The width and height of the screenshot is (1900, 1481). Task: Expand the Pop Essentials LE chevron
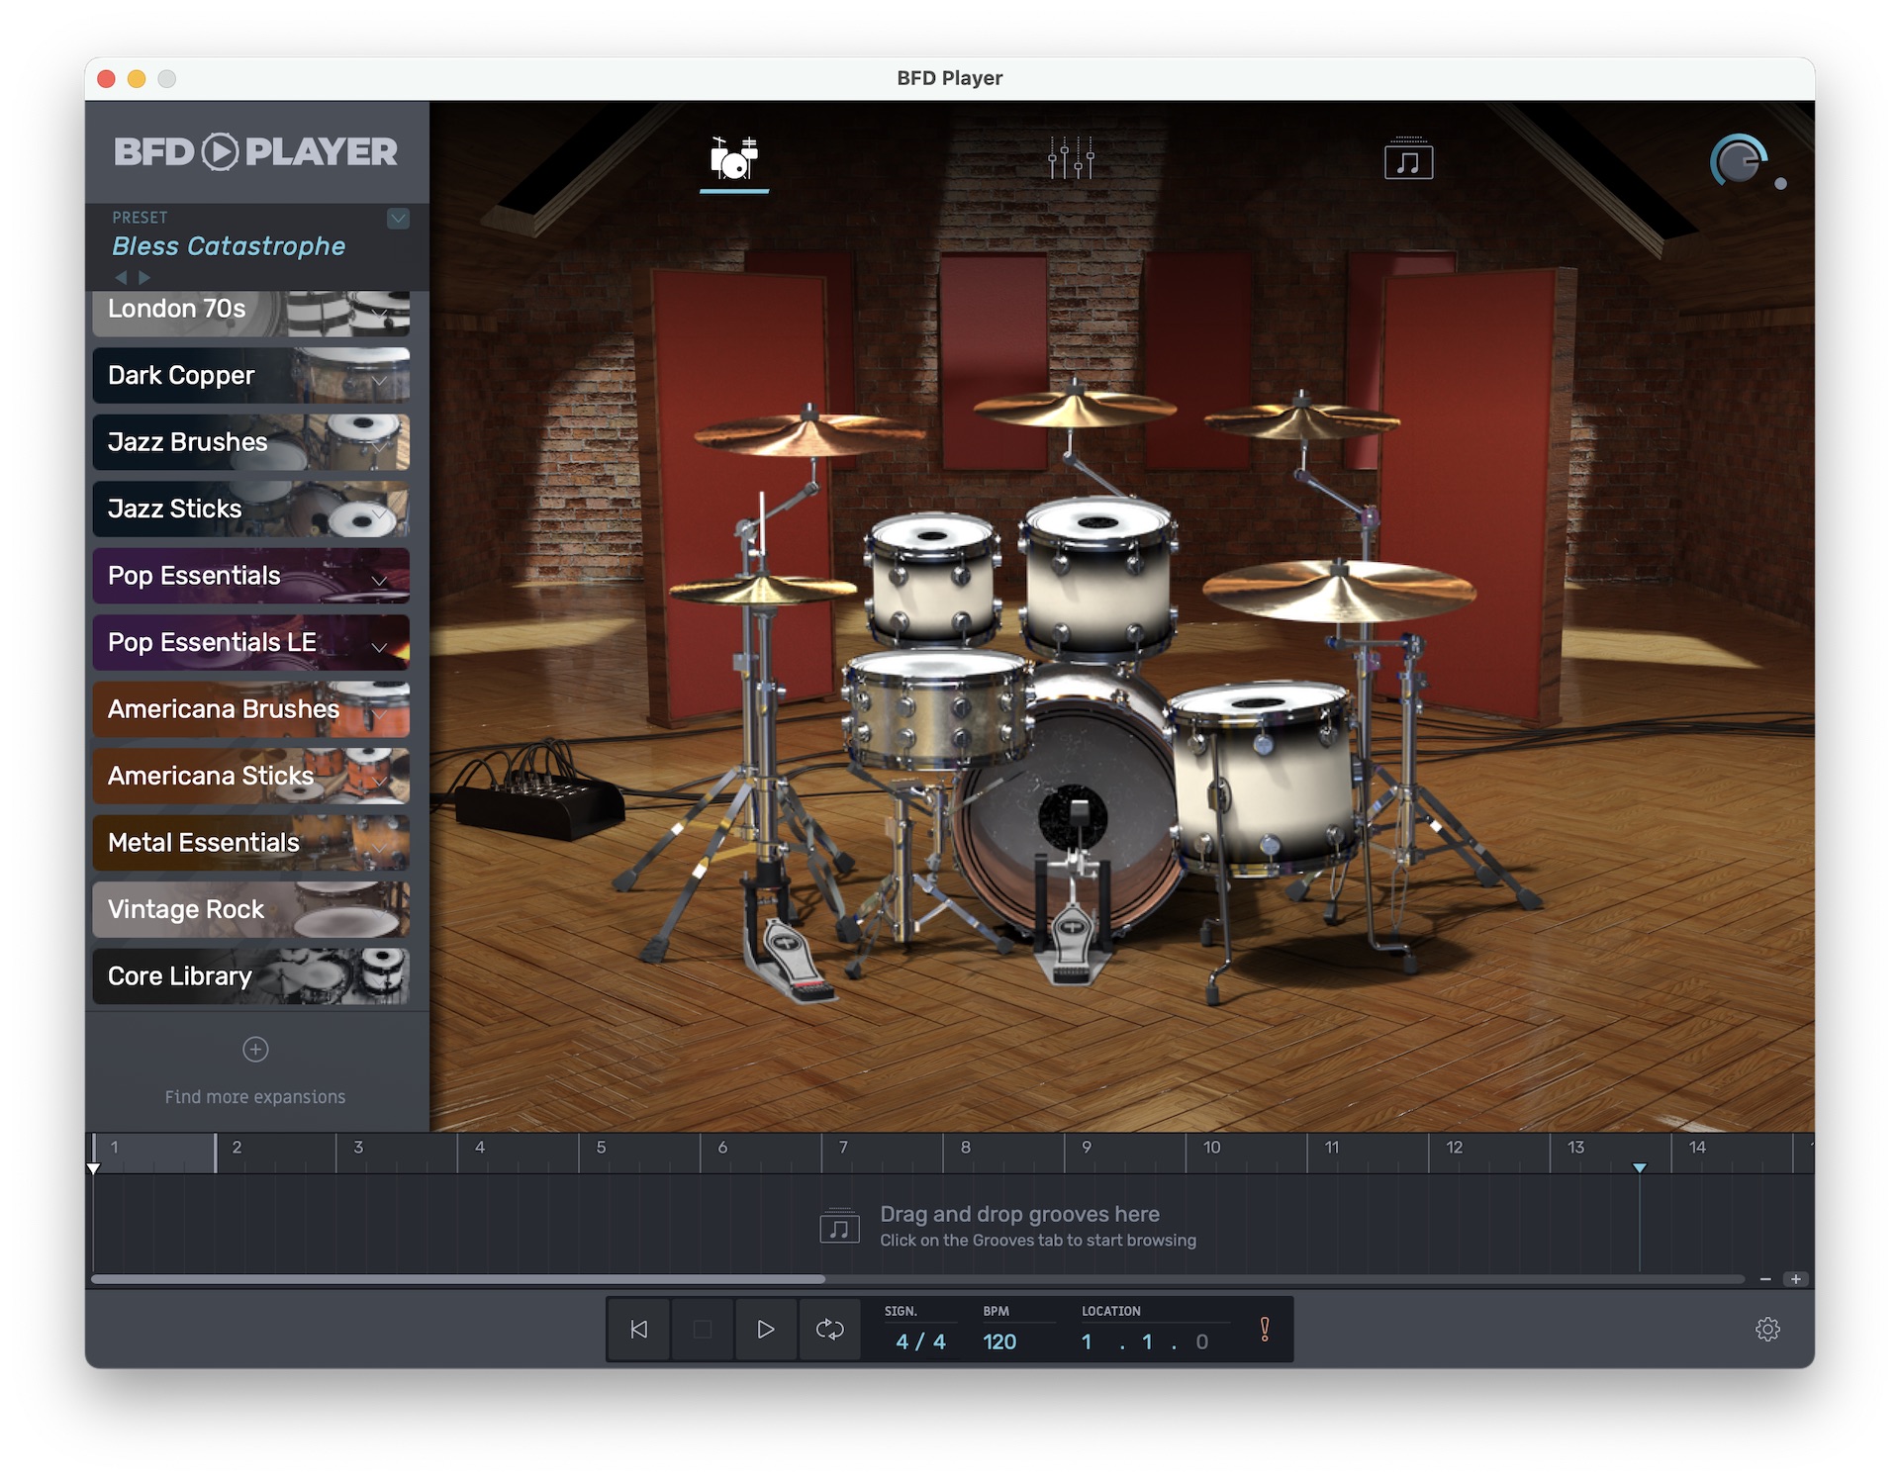click(379, 647)
